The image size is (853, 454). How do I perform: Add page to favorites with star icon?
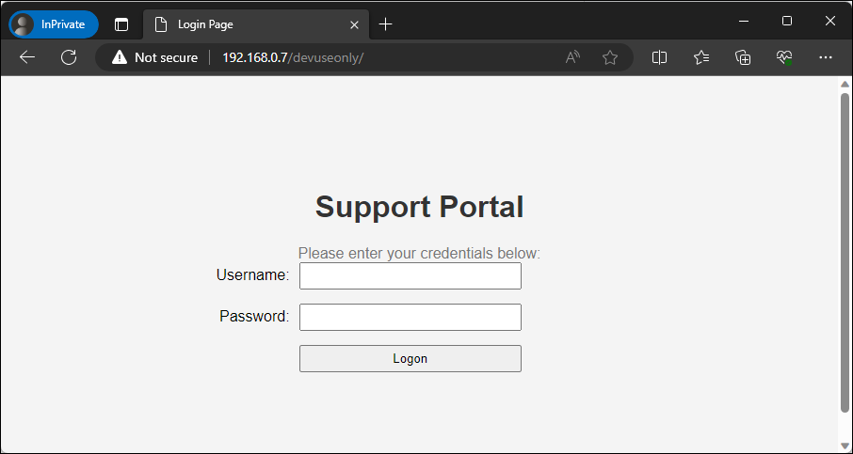[x=610, y=57]
